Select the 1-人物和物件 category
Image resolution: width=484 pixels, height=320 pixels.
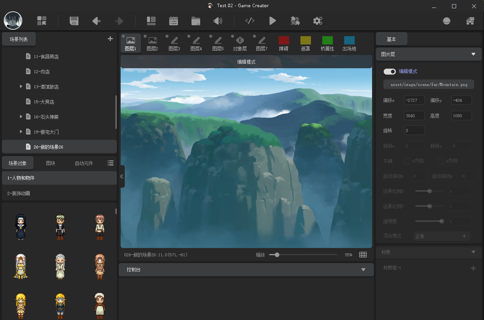click(59, 178)
